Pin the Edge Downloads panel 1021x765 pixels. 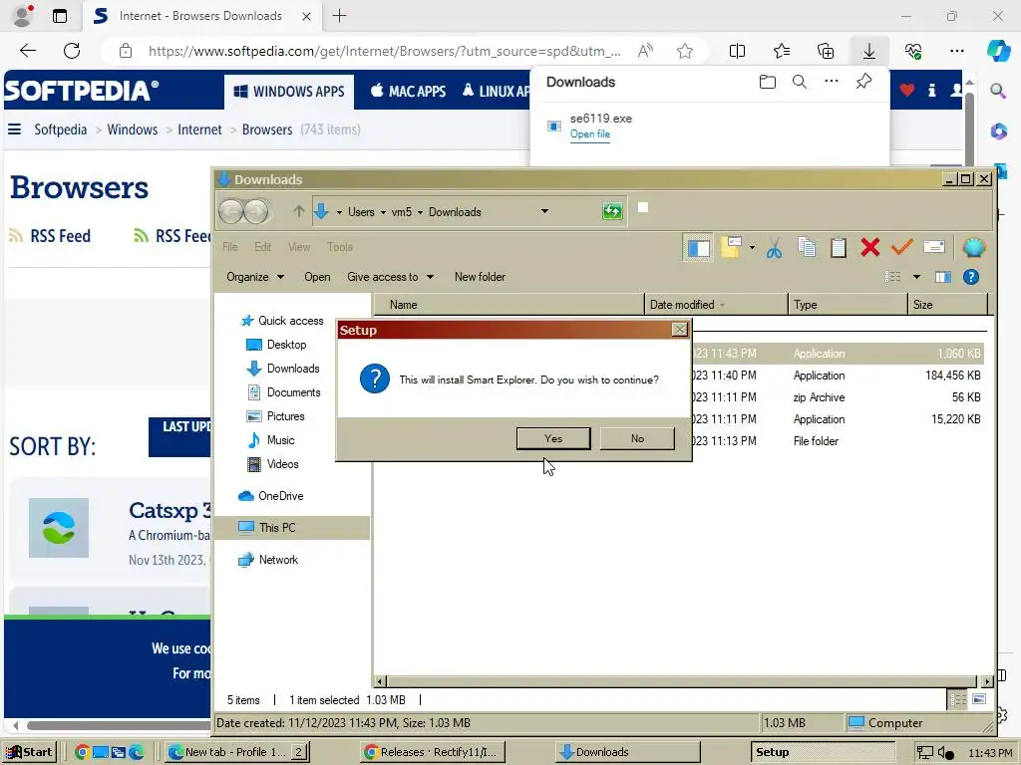863,82
